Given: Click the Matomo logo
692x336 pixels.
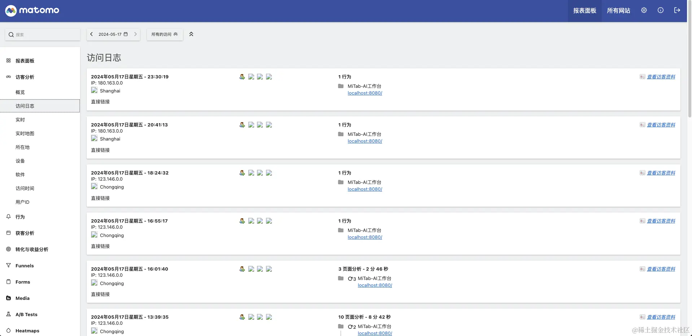Looking at the screenshot, I should click(32, 10).
